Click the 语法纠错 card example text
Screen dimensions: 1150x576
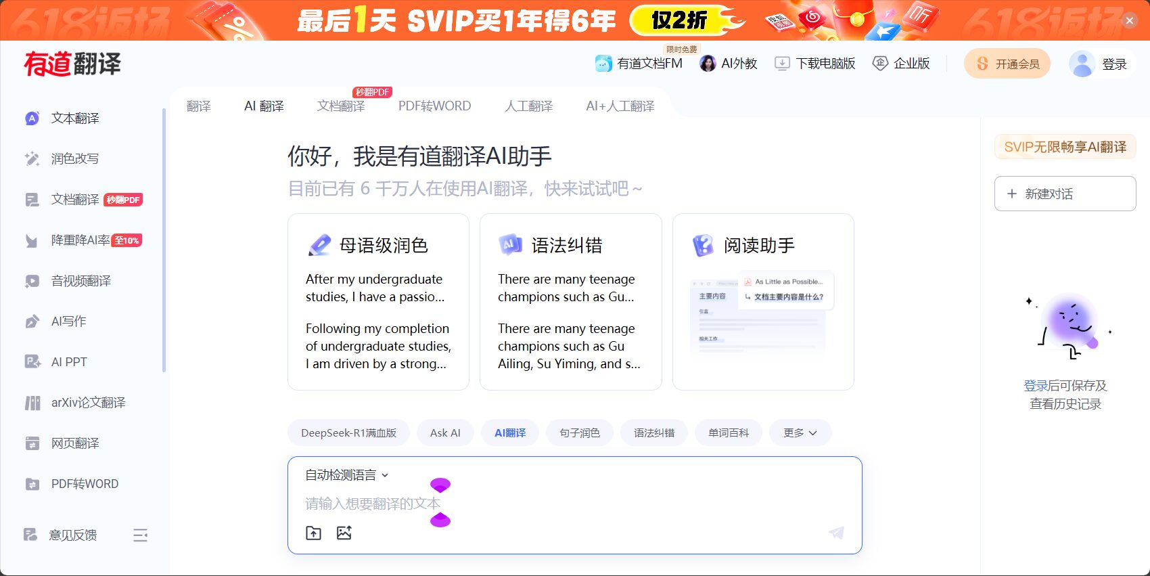pos(570,322)
